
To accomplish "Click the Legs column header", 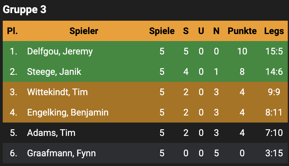I will (x=274, y=31).
